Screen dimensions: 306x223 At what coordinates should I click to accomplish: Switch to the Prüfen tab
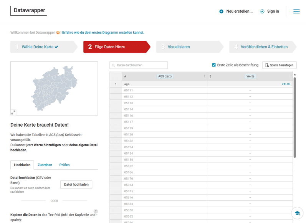pos(65,165)
